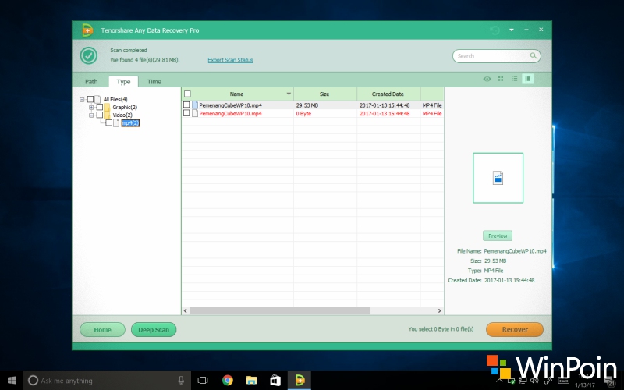Click the orange Recover button
The width and height of the screenshot is (624, 390).
point(515,329)
